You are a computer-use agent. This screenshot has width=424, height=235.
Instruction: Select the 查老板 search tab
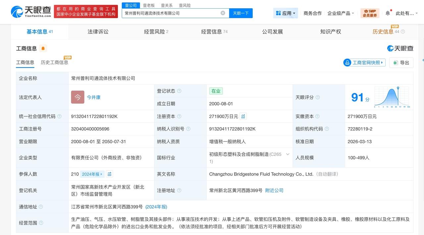point(148,5)
